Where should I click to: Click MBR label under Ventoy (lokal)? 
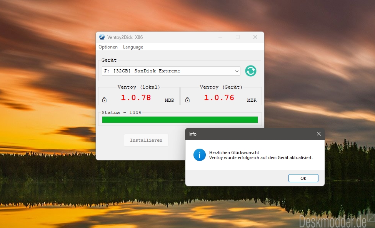click(x=169, y=100)
